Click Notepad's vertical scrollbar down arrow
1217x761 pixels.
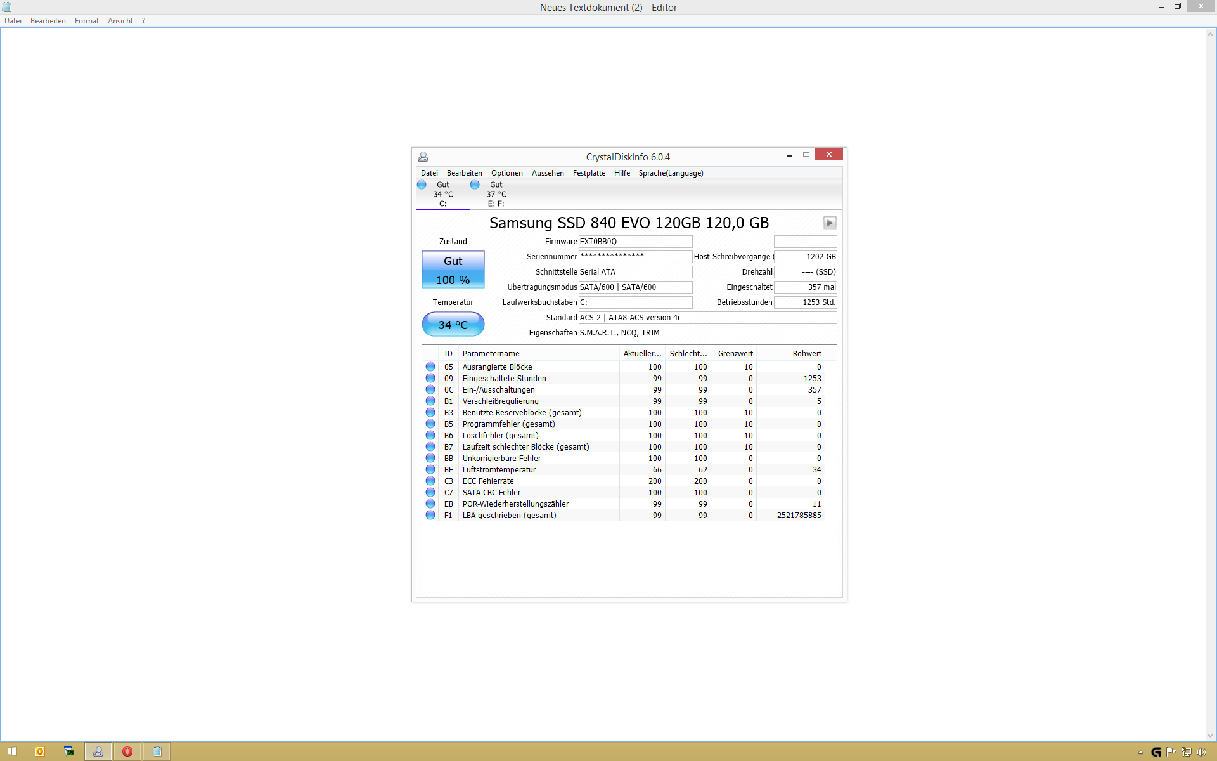point(1210,736)
